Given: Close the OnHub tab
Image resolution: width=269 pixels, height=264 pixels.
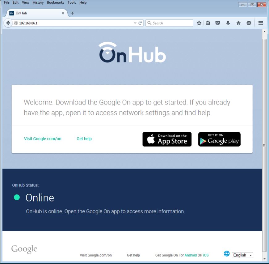Looking at the screenshot, I should (x=63, y=13).
